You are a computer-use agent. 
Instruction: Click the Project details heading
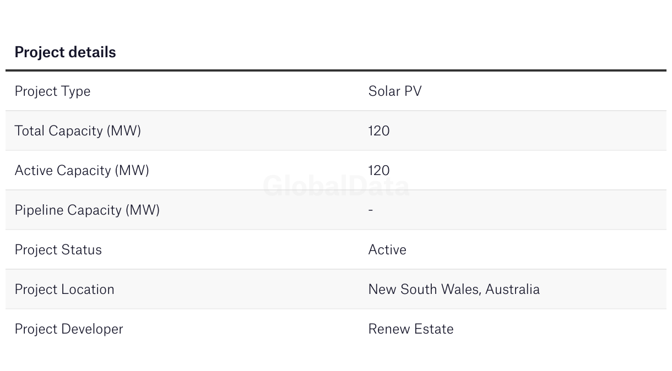click(x=65, y=52)
